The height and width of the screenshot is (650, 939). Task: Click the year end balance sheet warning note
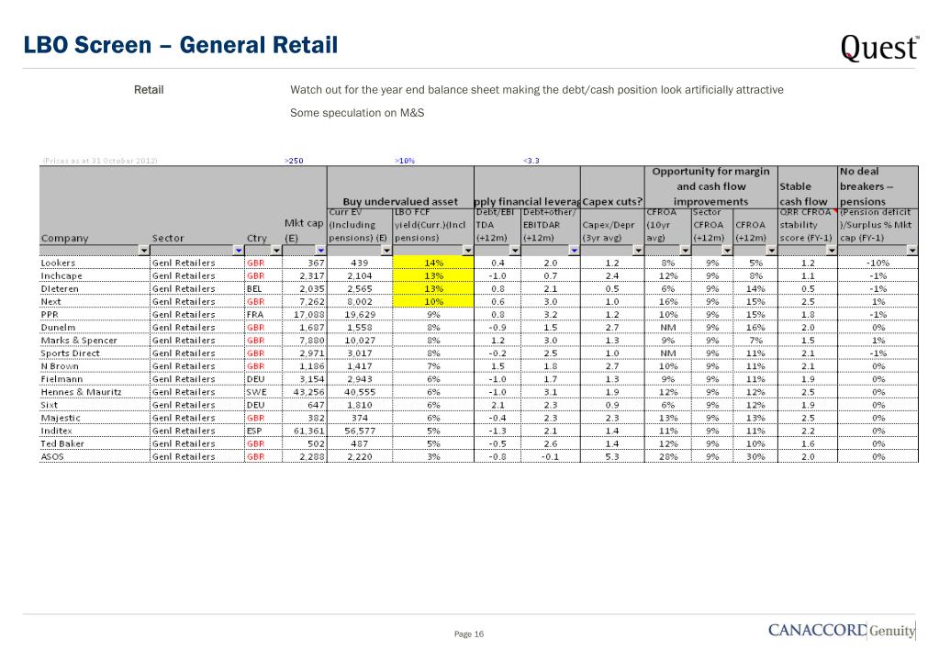coord(537,90)
